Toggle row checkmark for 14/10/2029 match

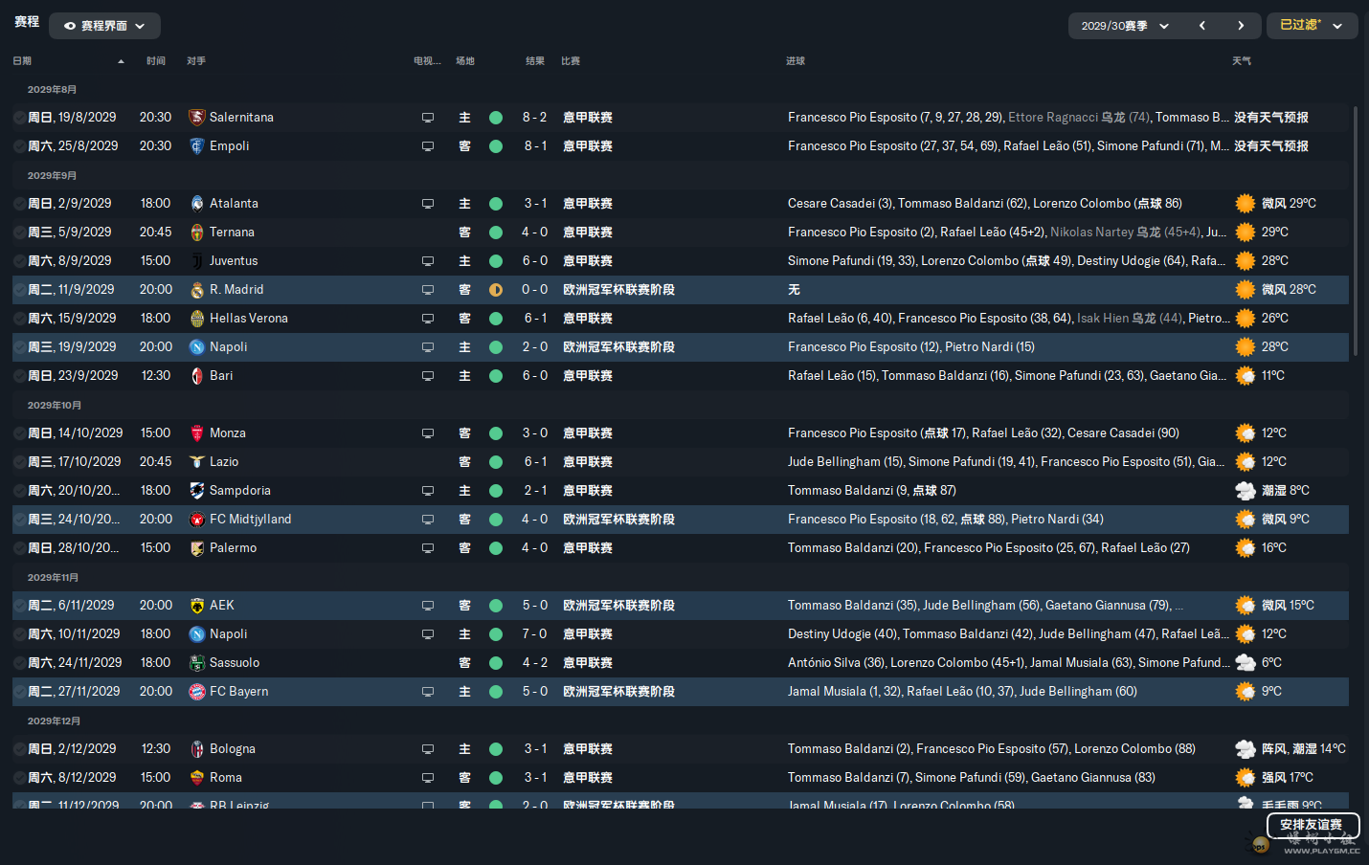coord(20,433)
